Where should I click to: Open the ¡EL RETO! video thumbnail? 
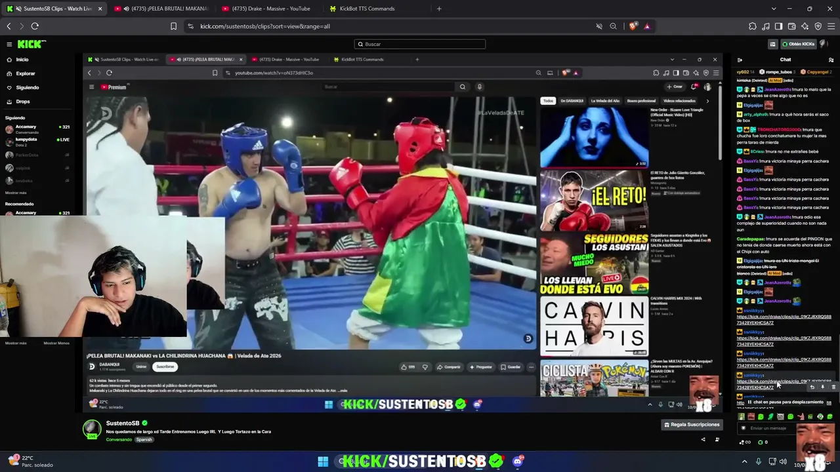[594, 200]
